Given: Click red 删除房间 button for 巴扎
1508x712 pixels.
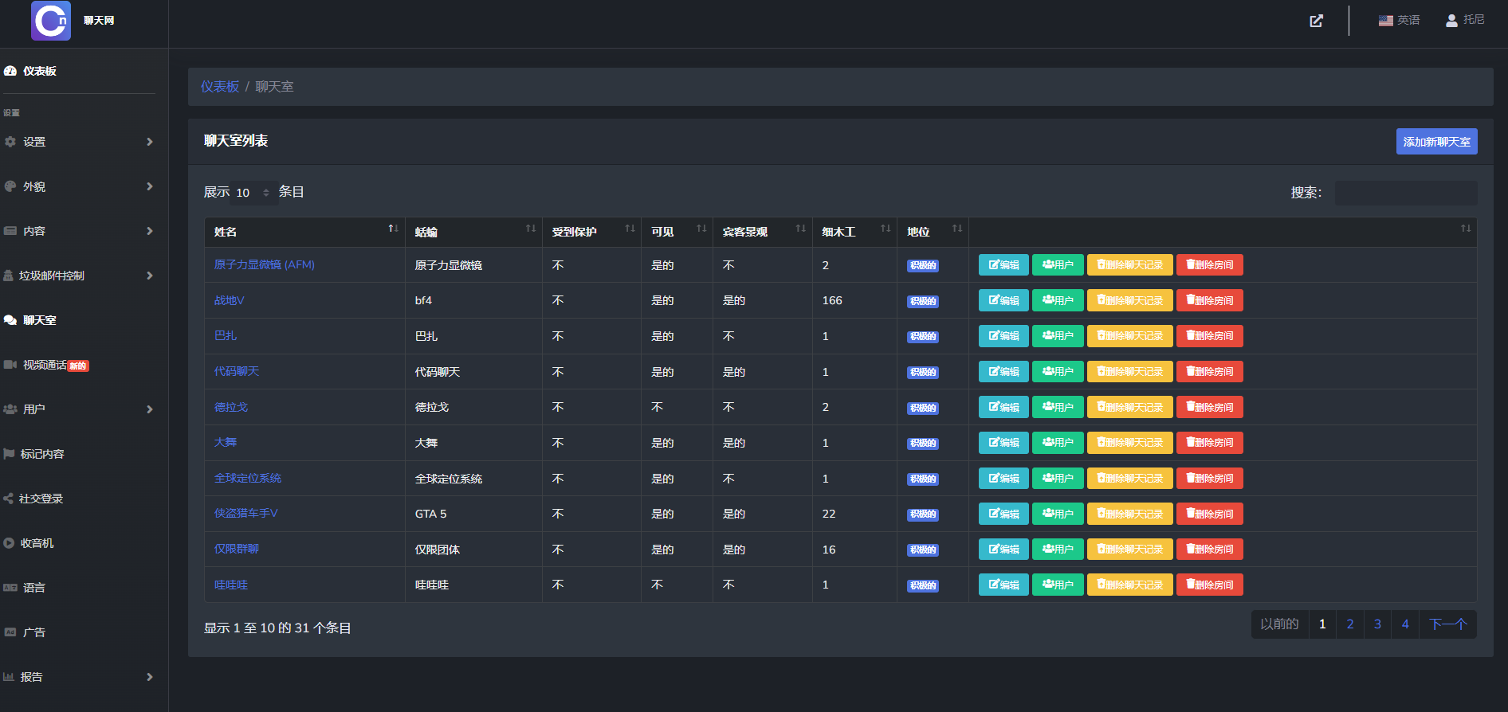Looking at the screenshot, I should (x=1209, y=336).
